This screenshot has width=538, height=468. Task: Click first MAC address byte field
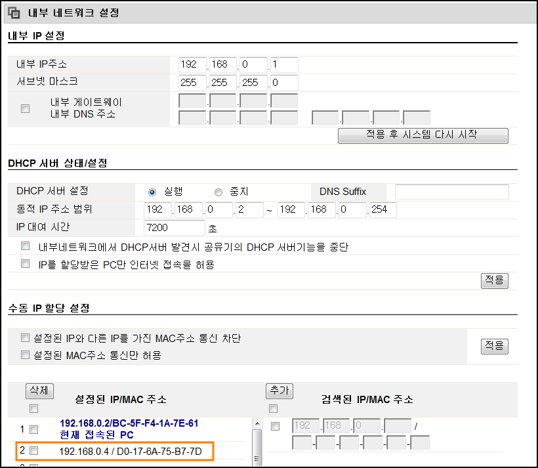tap(302, 442)
